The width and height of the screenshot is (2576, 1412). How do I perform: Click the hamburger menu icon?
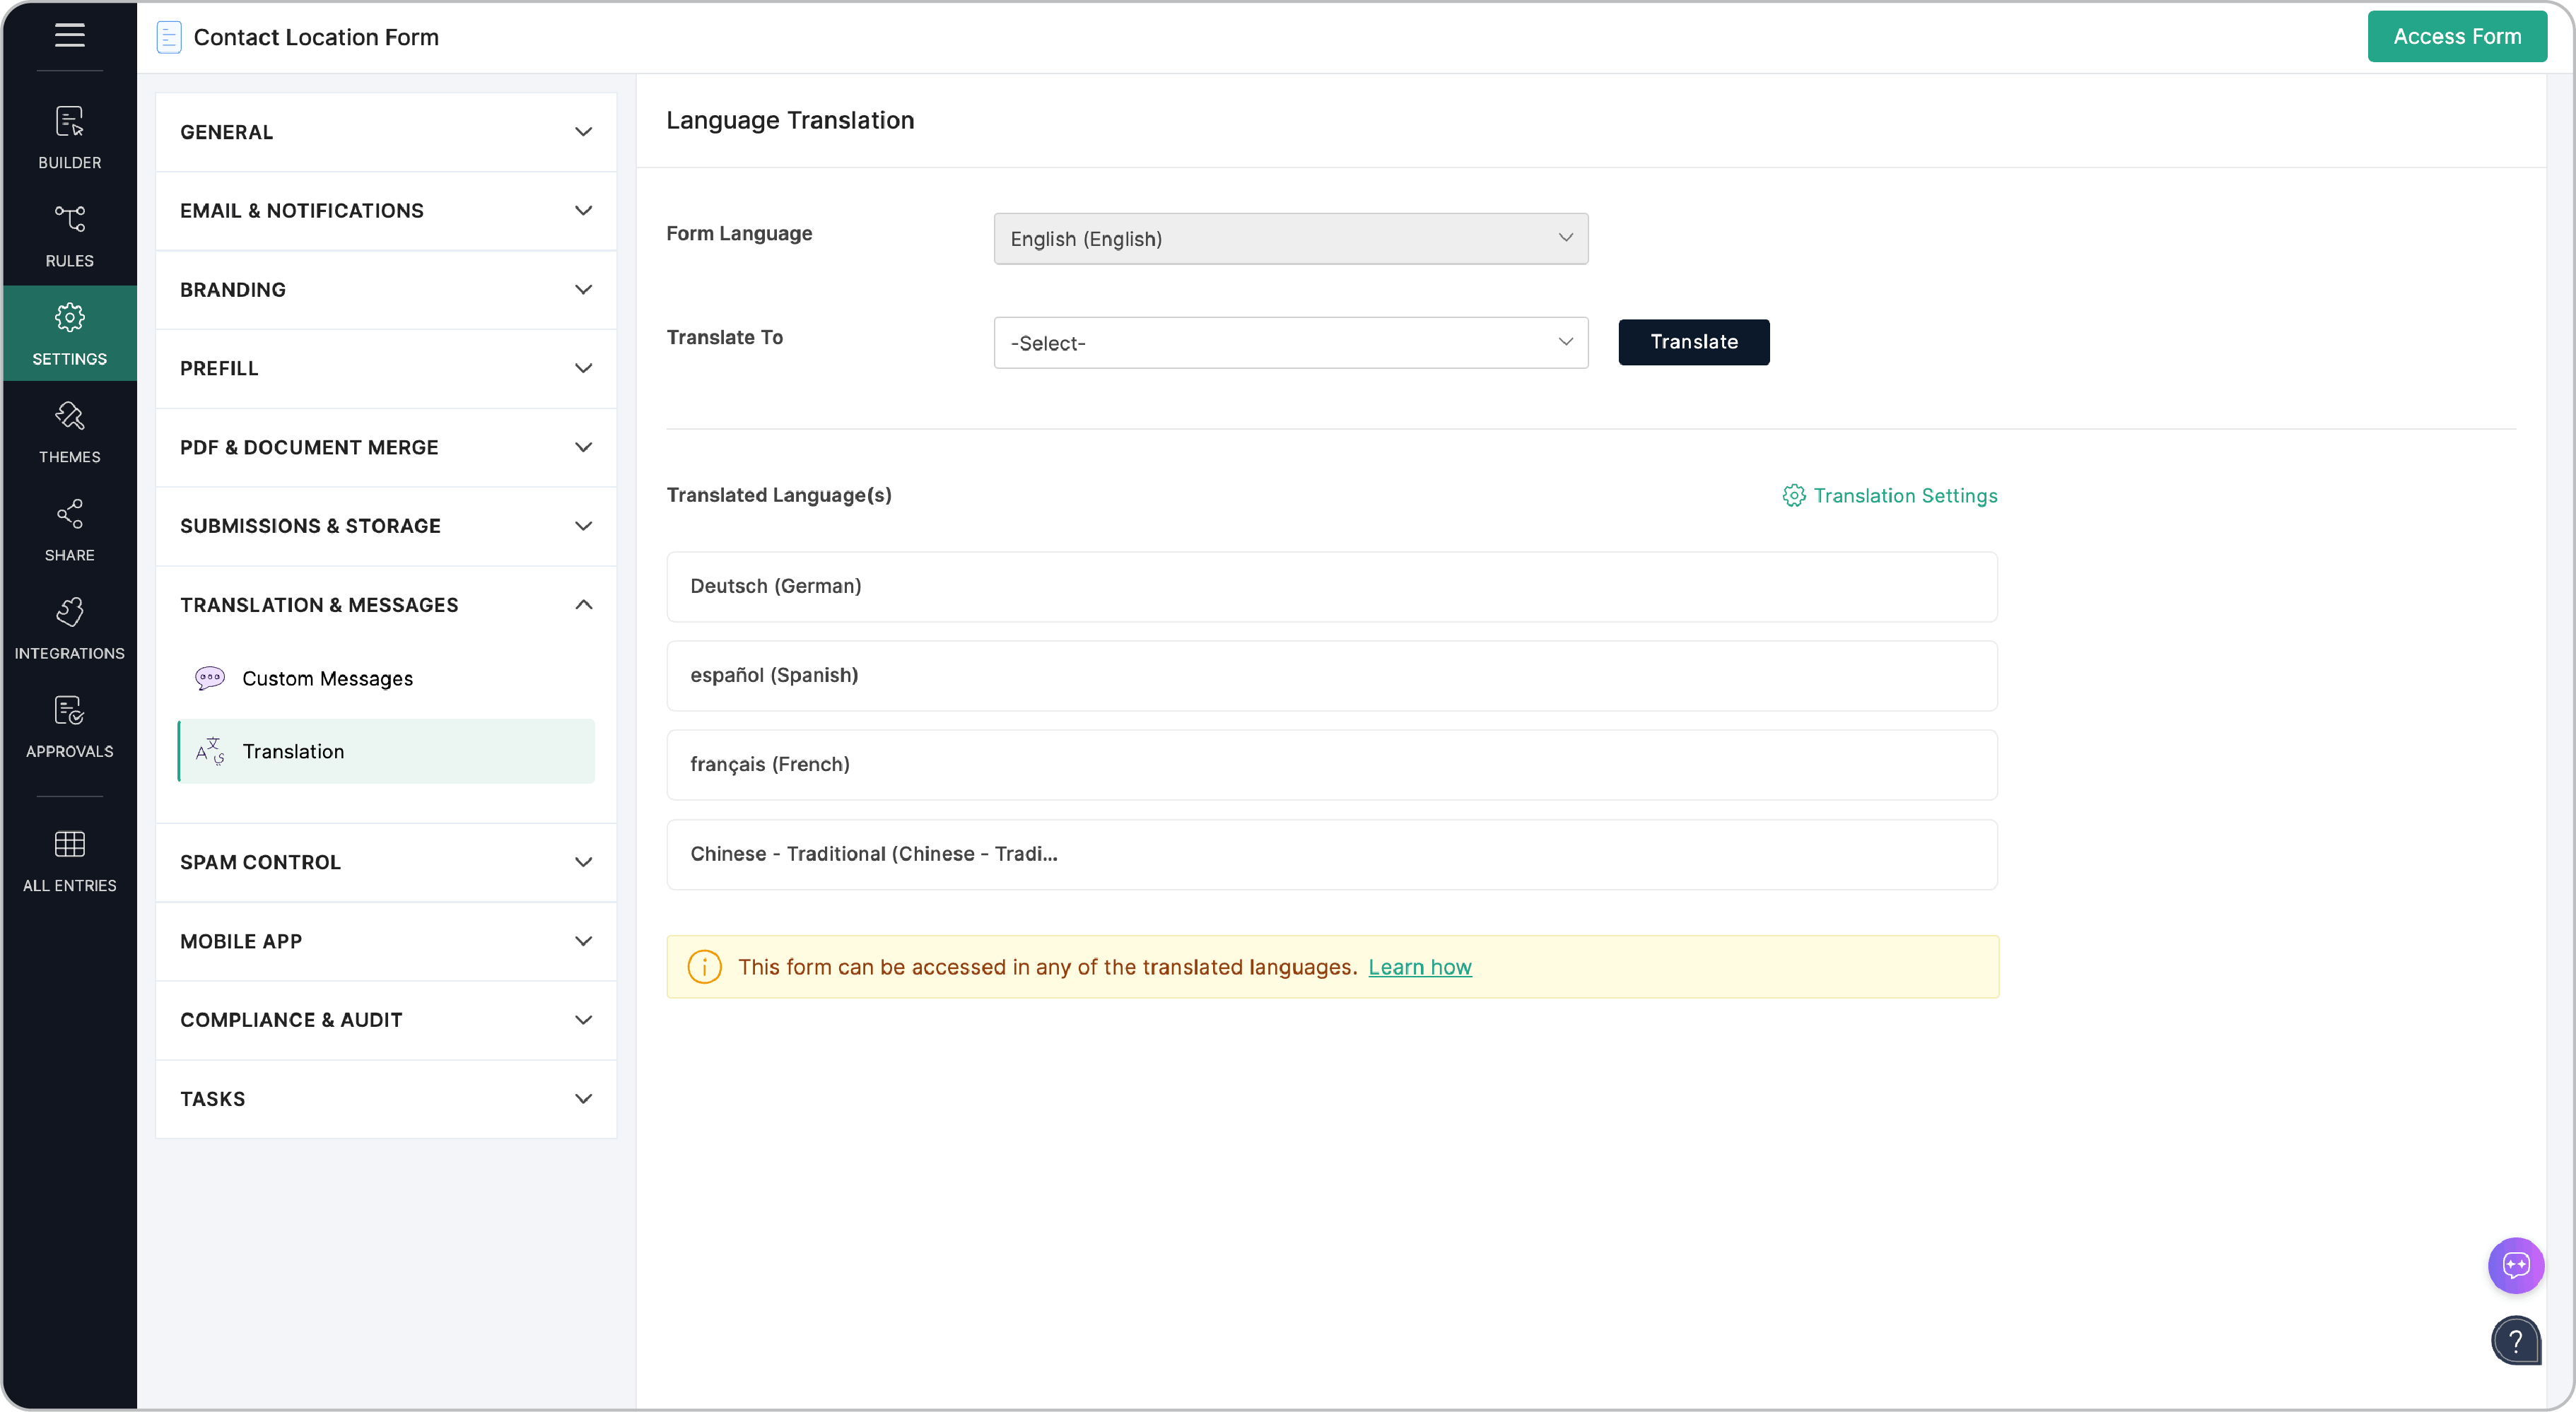click(69, 35)
